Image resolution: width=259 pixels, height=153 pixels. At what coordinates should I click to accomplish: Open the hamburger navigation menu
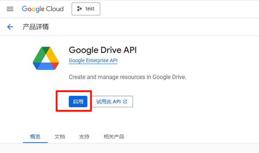click(x=10, y=9)
